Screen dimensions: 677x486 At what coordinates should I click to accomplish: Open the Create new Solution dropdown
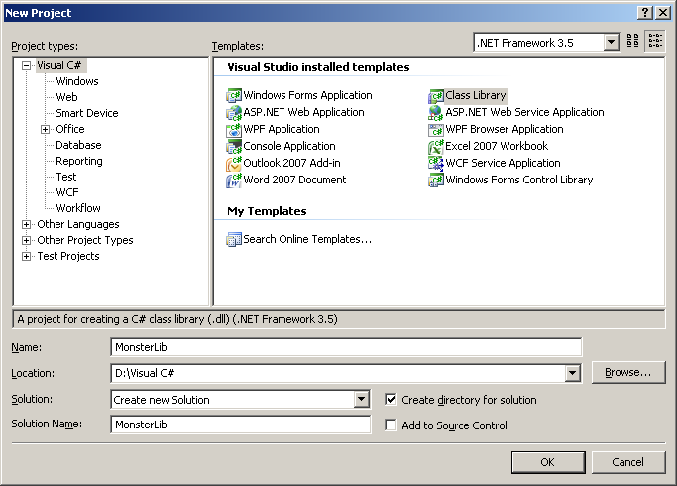point(362,399)
